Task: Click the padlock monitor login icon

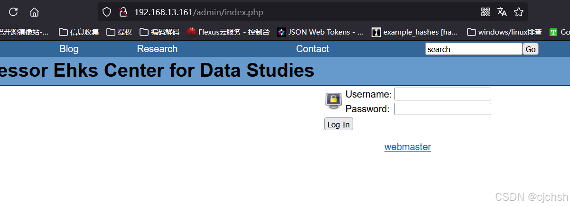Action: coord(334,101)
